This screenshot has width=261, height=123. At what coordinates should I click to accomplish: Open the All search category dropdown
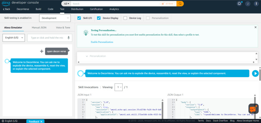pyautogui.click(x=66, y=4)
